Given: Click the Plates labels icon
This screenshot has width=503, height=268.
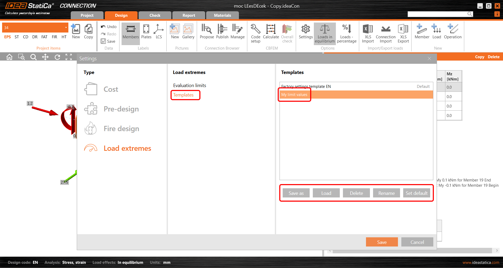Looking at the screenshot, I should click(146, 29).
